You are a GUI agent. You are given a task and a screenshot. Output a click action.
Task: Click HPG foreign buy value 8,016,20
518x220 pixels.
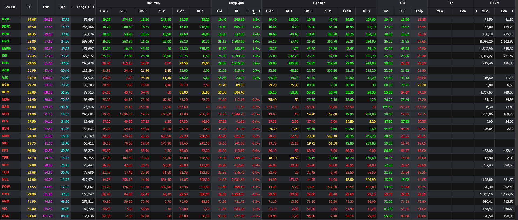click(x=486, y=42)
